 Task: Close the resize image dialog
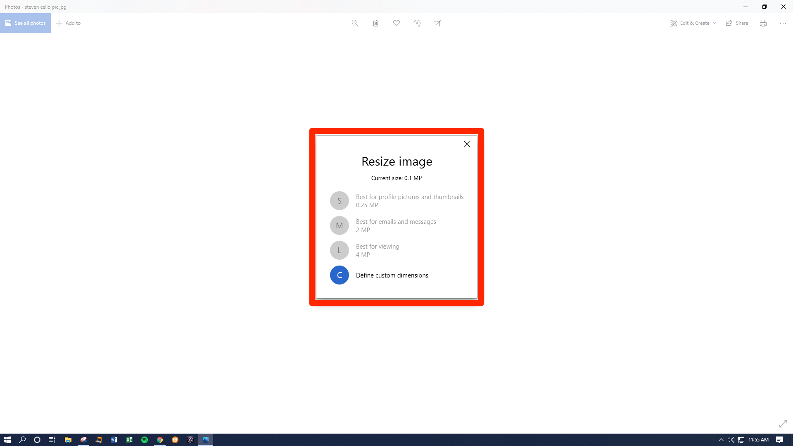point(467,144)
